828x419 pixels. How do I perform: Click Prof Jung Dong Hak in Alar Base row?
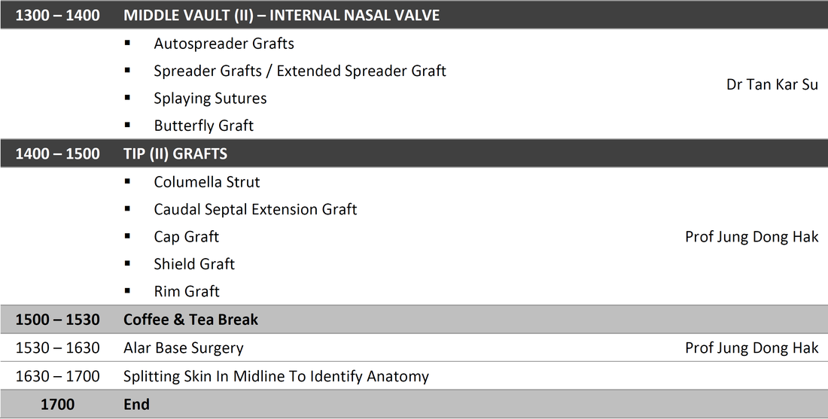pyautogui.click(x=751, y=348)
